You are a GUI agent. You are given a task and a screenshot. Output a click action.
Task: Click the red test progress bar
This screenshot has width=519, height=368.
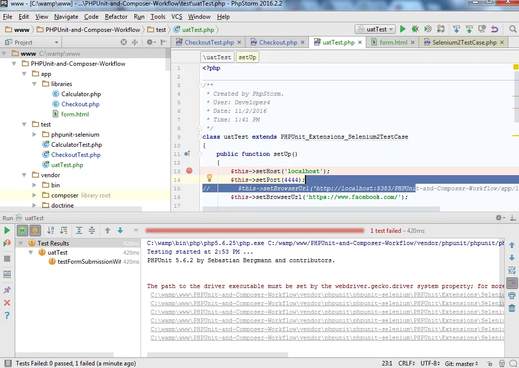255,231
